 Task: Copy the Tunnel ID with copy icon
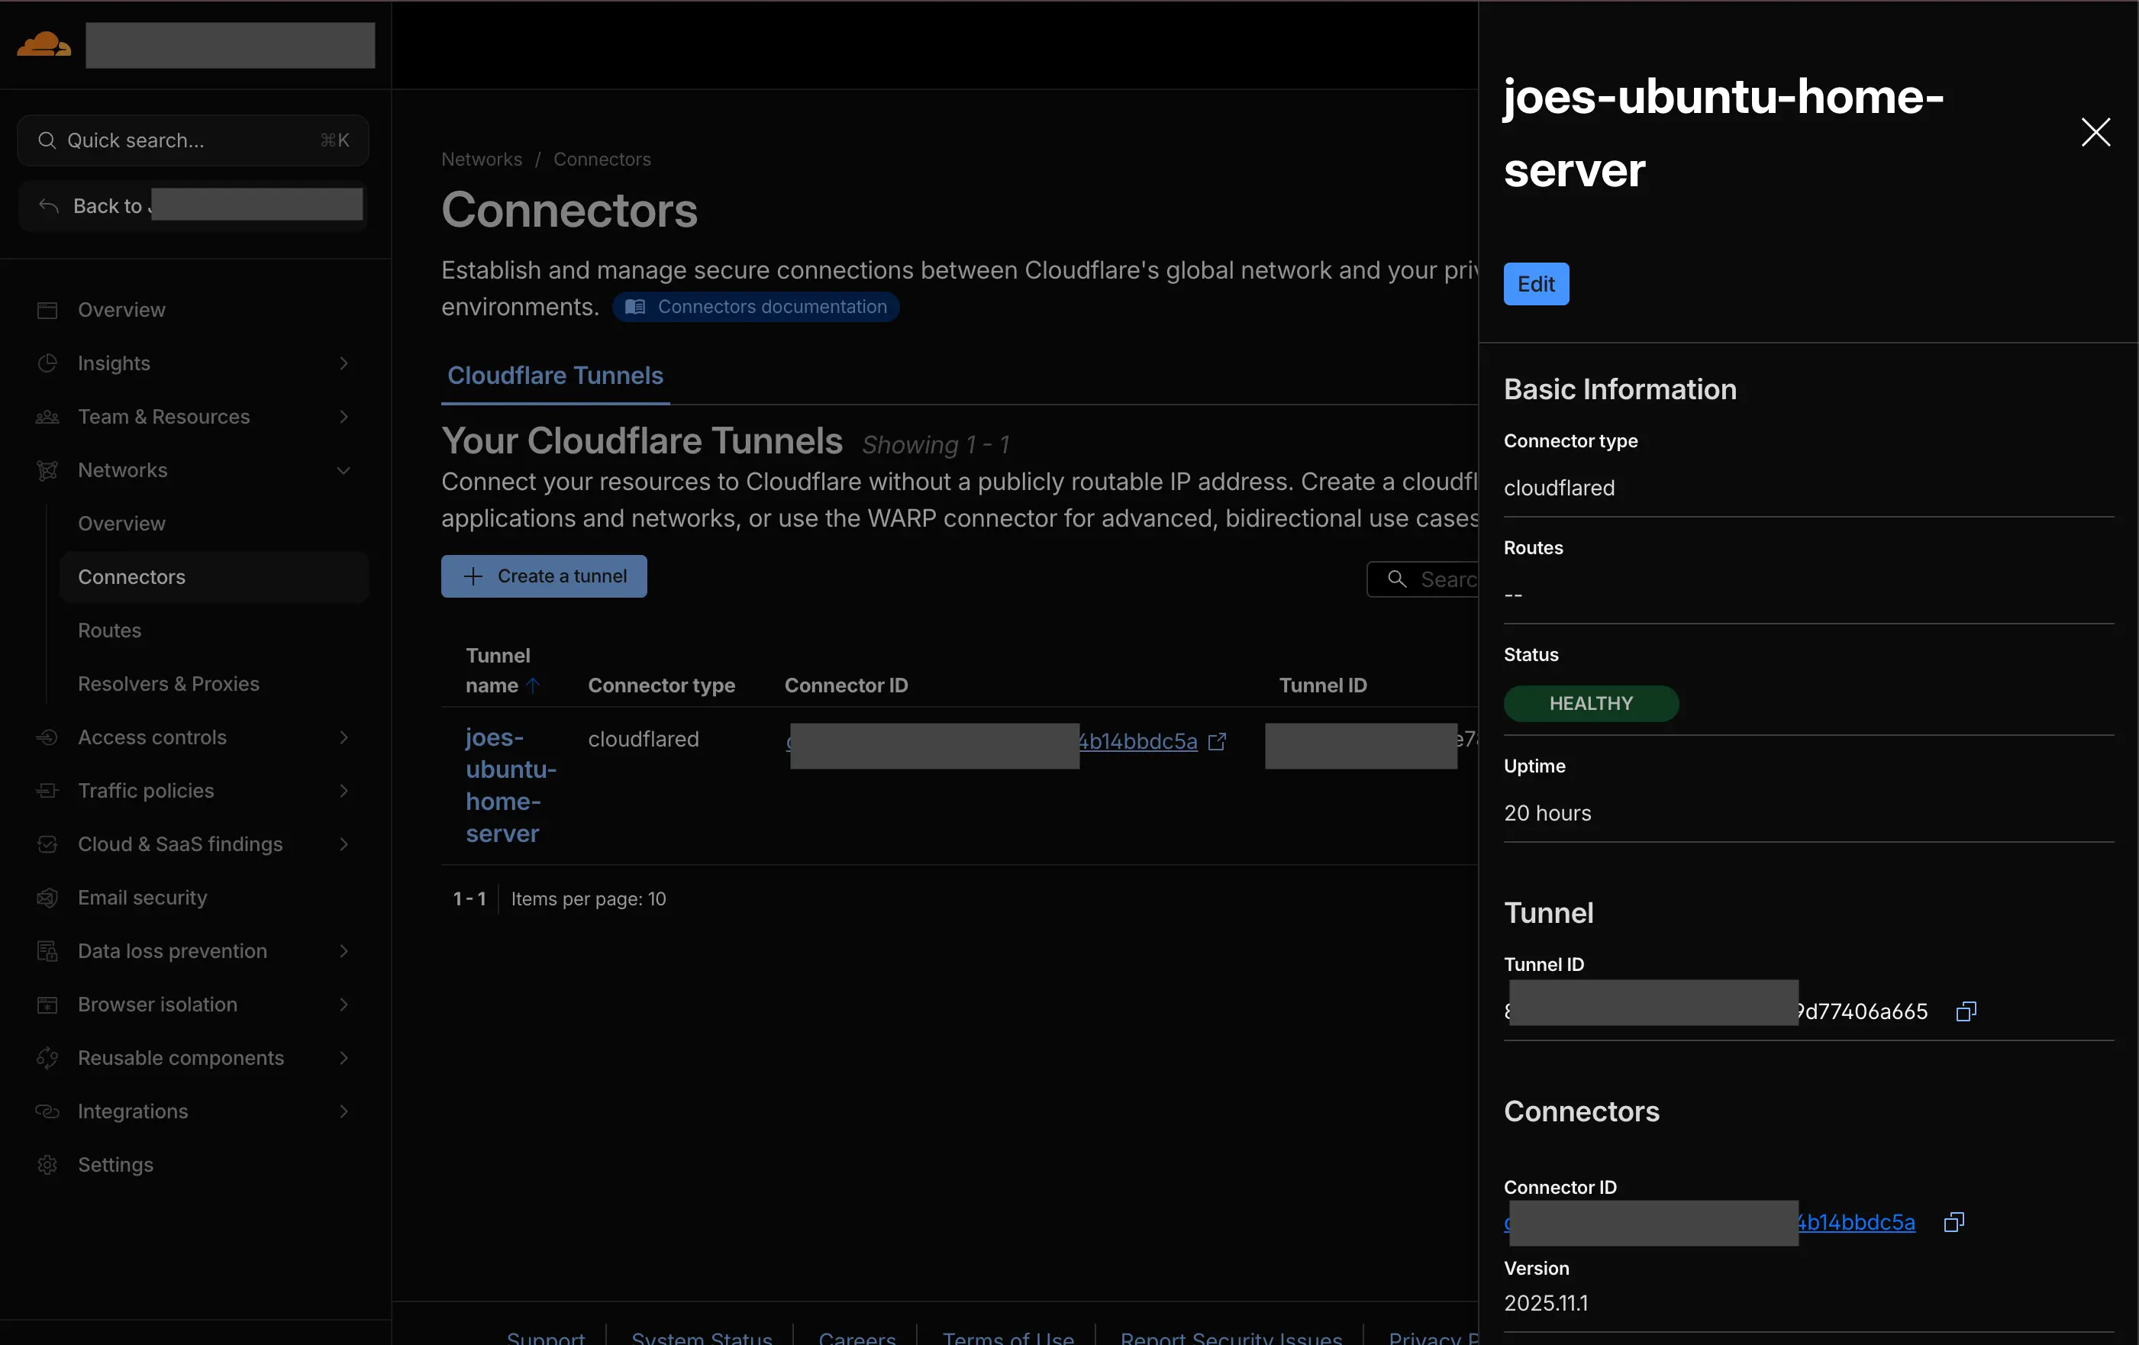[x=1966, y=1011]
